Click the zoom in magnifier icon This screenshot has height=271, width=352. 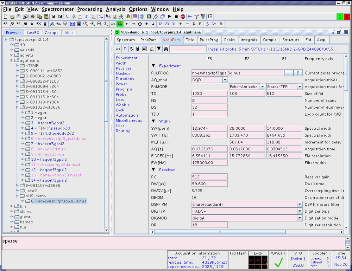point(93,24)
